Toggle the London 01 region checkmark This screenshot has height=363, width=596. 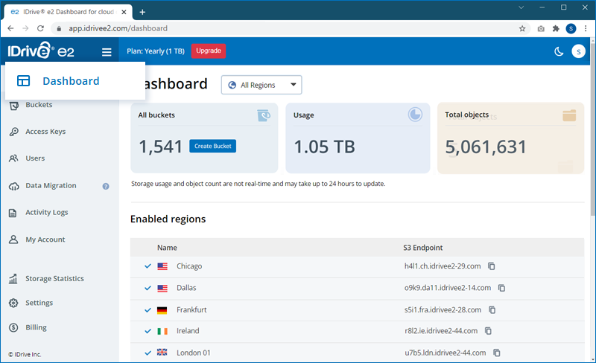148,353
